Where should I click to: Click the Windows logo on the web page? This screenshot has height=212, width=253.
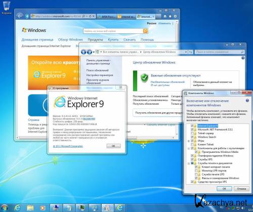pos(34,30)
